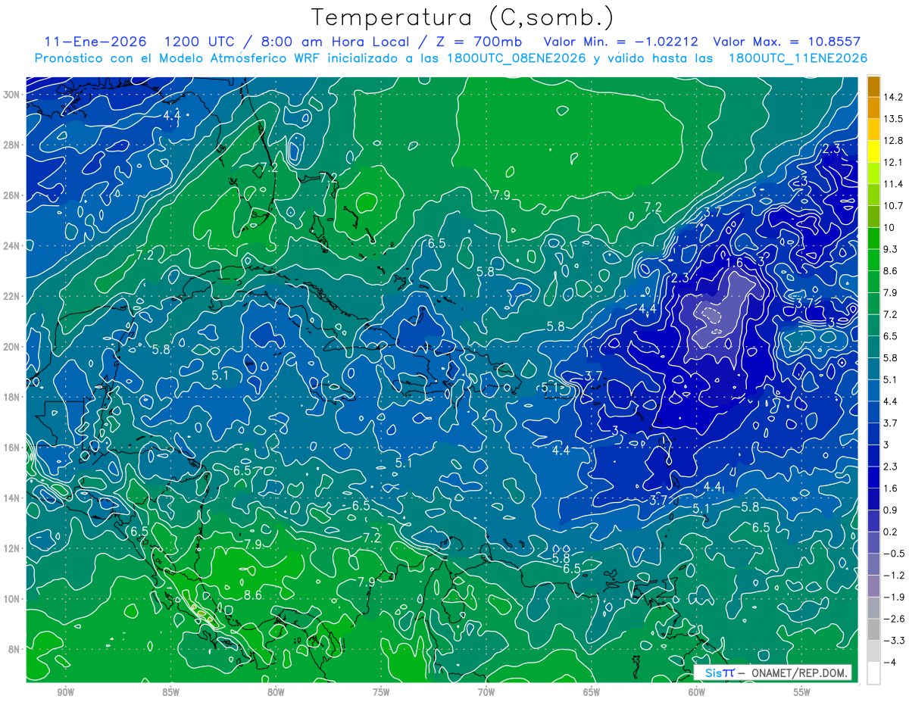Pick the colorbar swatch between -2.6 and -3.3
Screen dimensions: 909x702
(873, 630)
